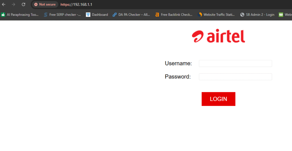
Task: Click the browser back arrow
Action: [x=4, y=5]
